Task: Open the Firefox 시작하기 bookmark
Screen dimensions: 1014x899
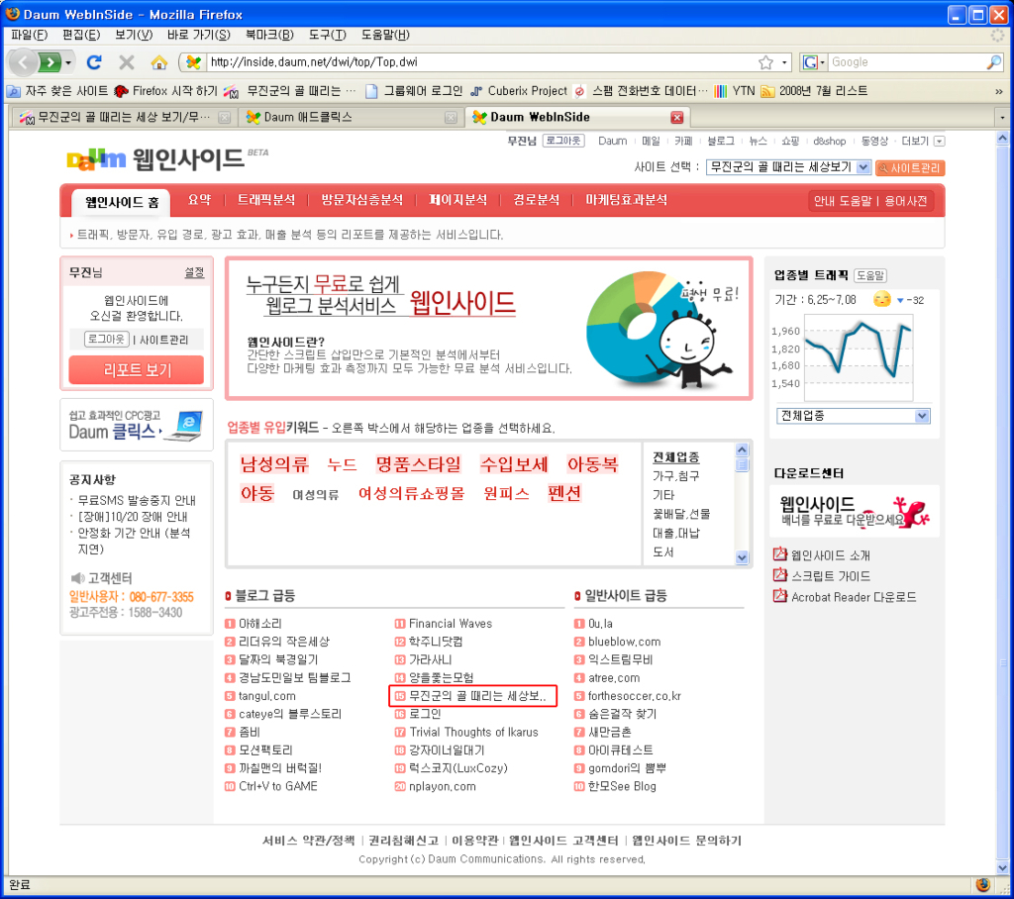Action: click(x=165, y=91)
